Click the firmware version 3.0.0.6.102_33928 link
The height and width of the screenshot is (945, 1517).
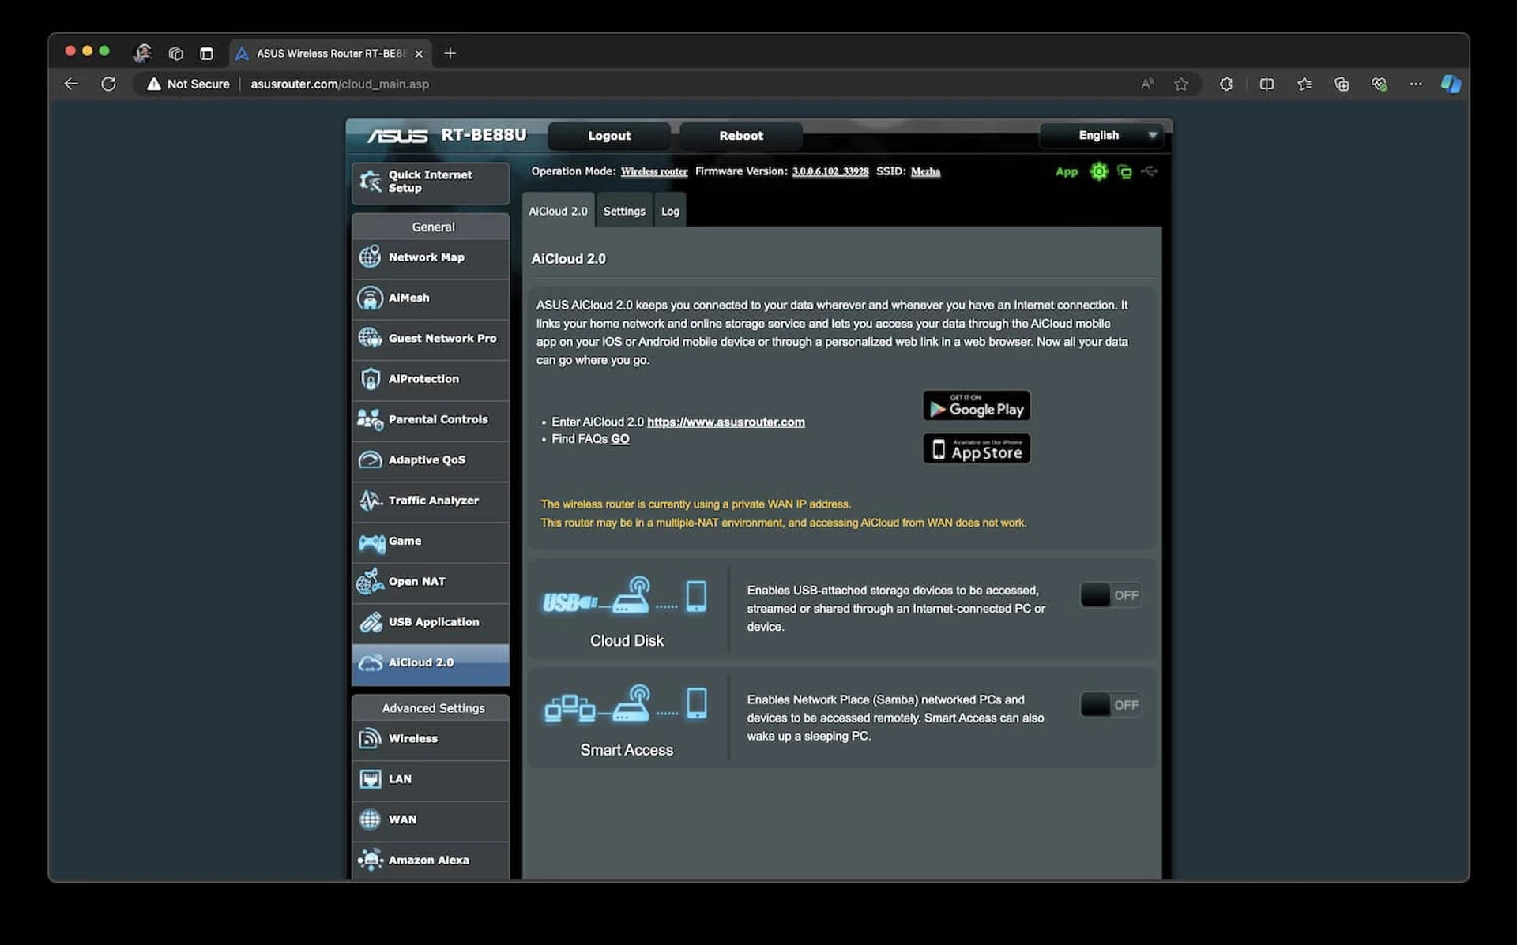[x=830, y=171]
